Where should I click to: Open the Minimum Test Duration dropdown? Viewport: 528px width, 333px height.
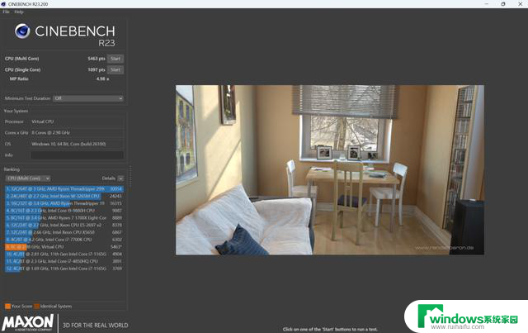click(88, 98)
